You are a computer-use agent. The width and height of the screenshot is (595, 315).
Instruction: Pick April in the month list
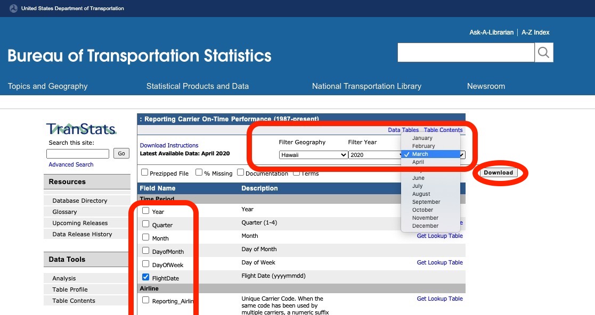click(x=430, y=162)
